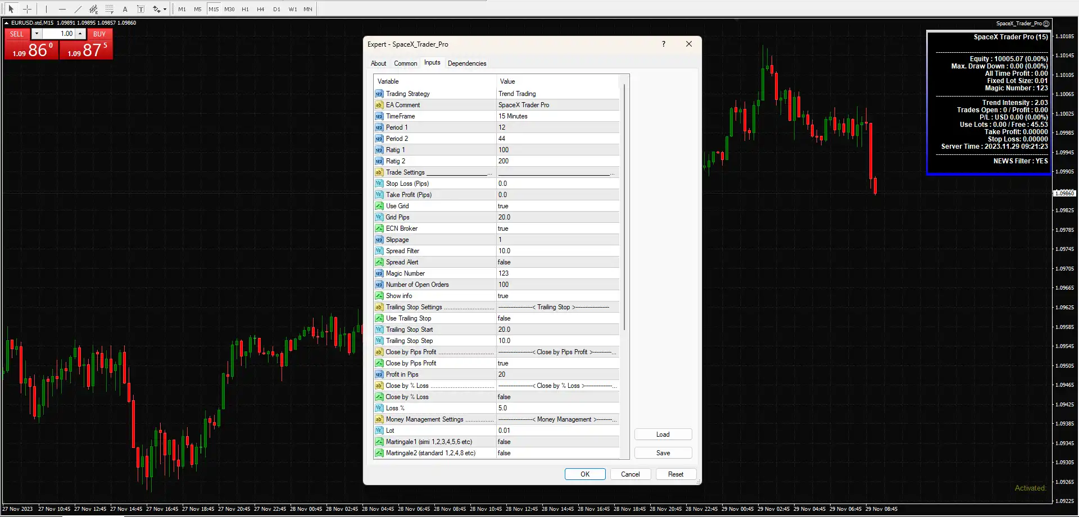Screen dimensions: 1079x517
Task: Select Grid Pips value 20.0
Action: 557,217
